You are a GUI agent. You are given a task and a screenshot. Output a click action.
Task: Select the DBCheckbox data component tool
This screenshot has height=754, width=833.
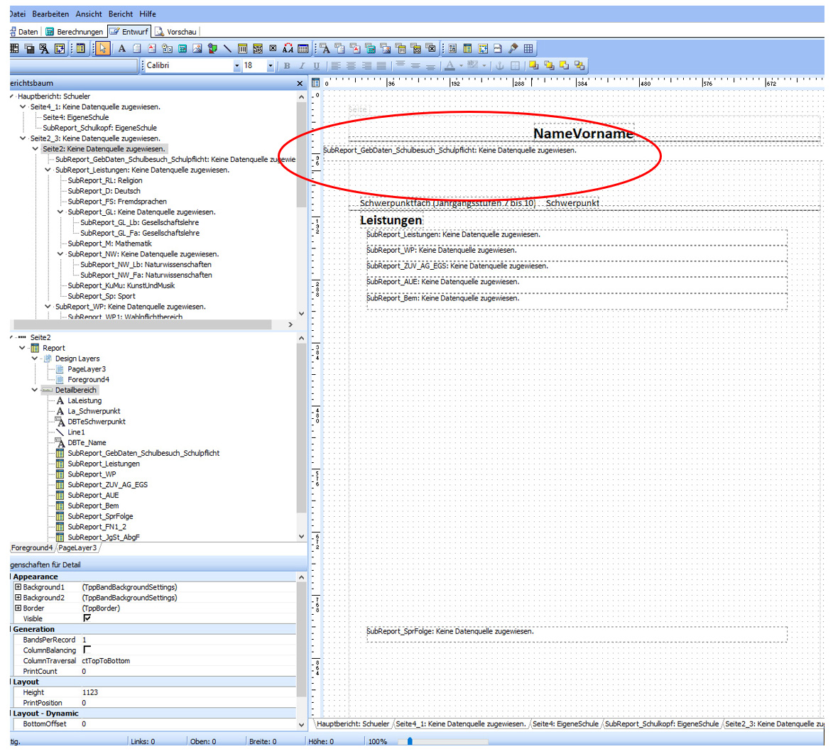pos(431,49)
